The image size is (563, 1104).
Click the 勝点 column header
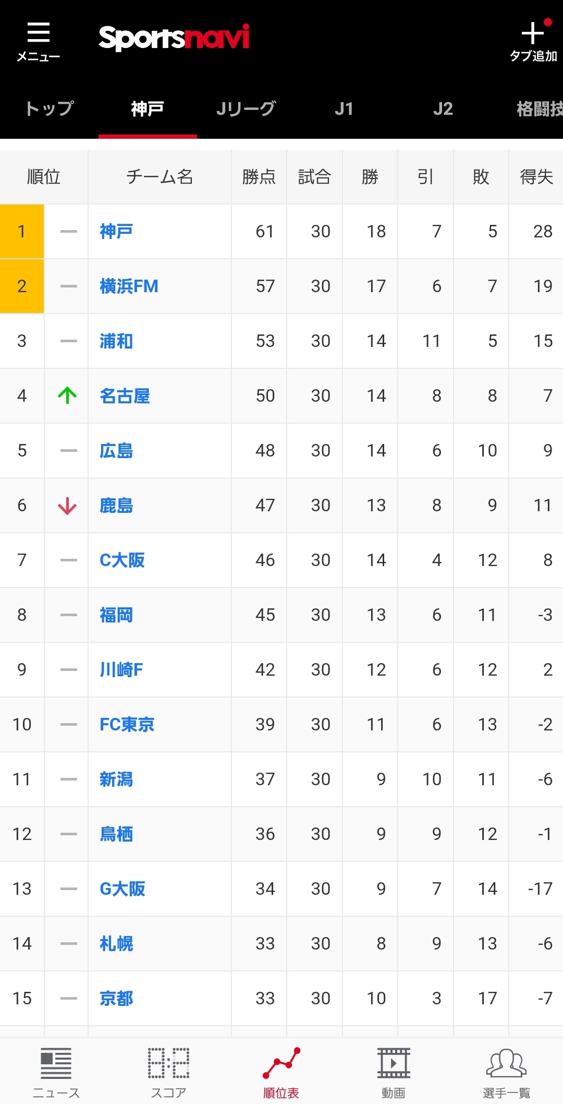point(259,177)
